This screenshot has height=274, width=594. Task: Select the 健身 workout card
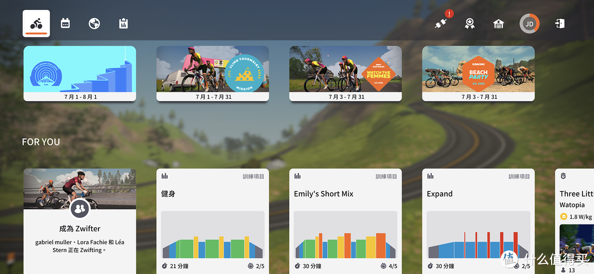(x=212, y=221)
